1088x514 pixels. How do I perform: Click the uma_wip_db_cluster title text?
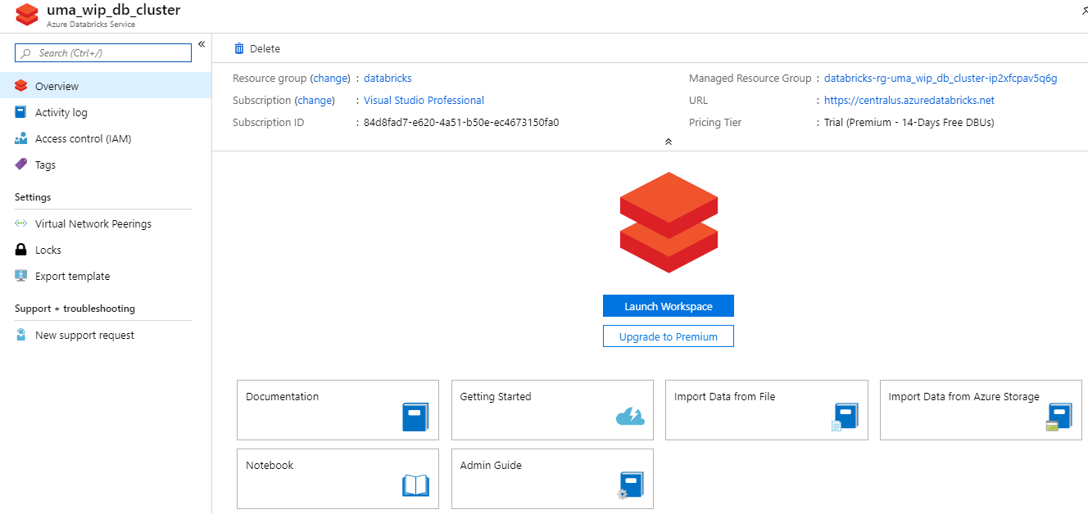(113, 11)
